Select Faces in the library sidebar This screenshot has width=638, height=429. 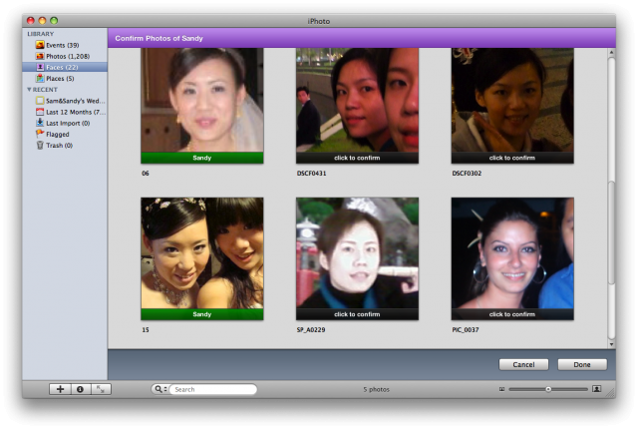pos(64,67)
